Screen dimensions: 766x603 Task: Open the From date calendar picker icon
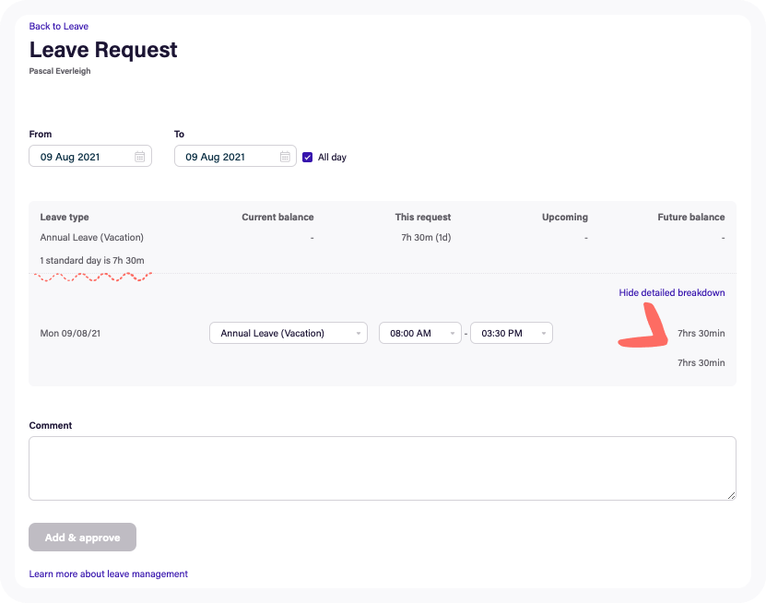140,157
